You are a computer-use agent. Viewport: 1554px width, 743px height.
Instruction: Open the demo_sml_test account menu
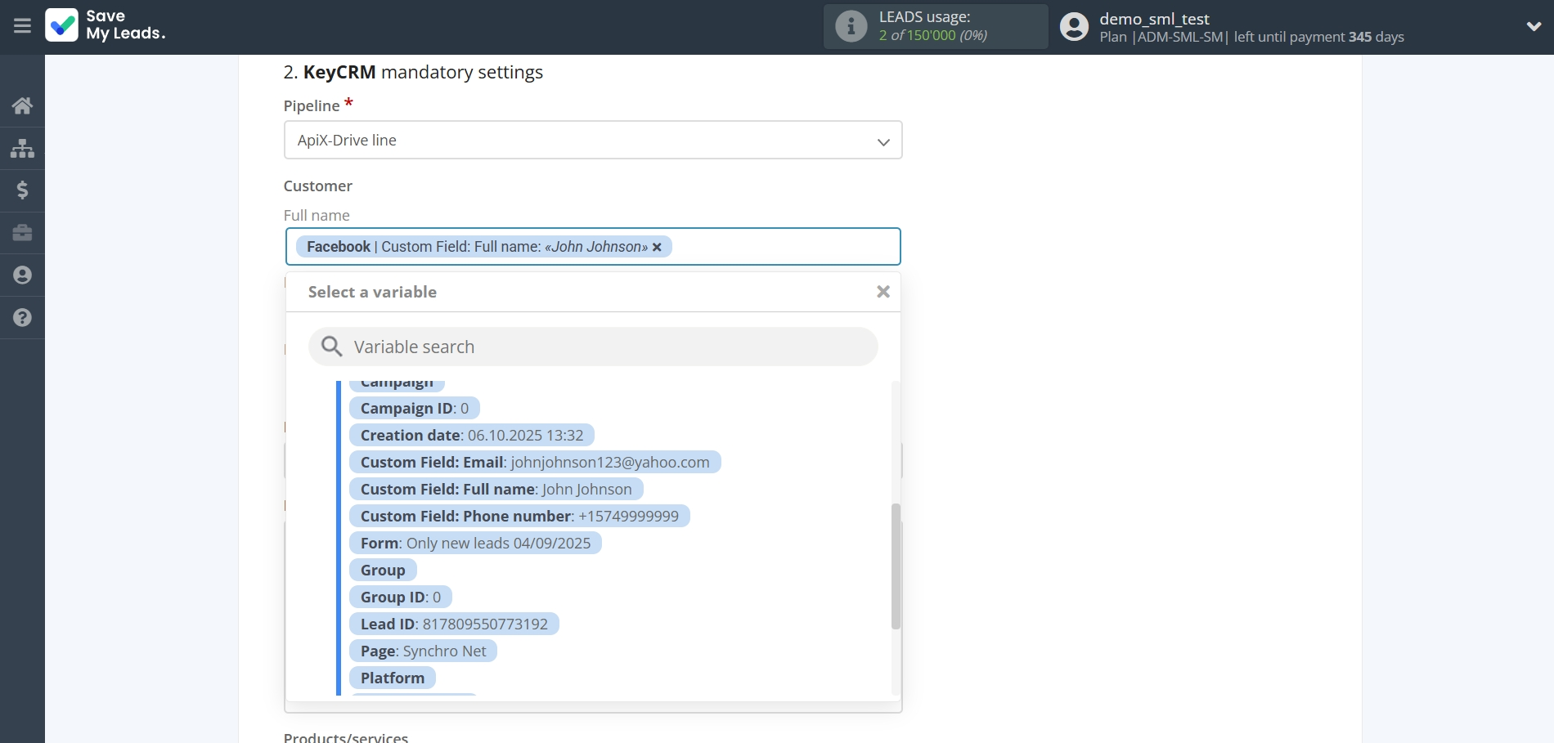tap(1156, 18)
